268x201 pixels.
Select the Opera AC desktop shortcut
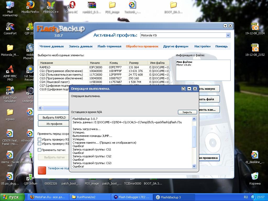click(x=71, y=7)
